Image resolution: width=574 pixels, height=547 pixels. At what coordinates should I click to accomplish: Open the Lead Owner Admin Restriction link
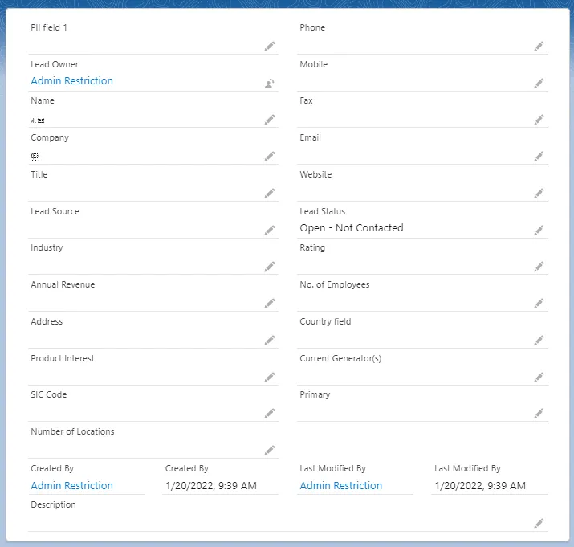(72, 81)
